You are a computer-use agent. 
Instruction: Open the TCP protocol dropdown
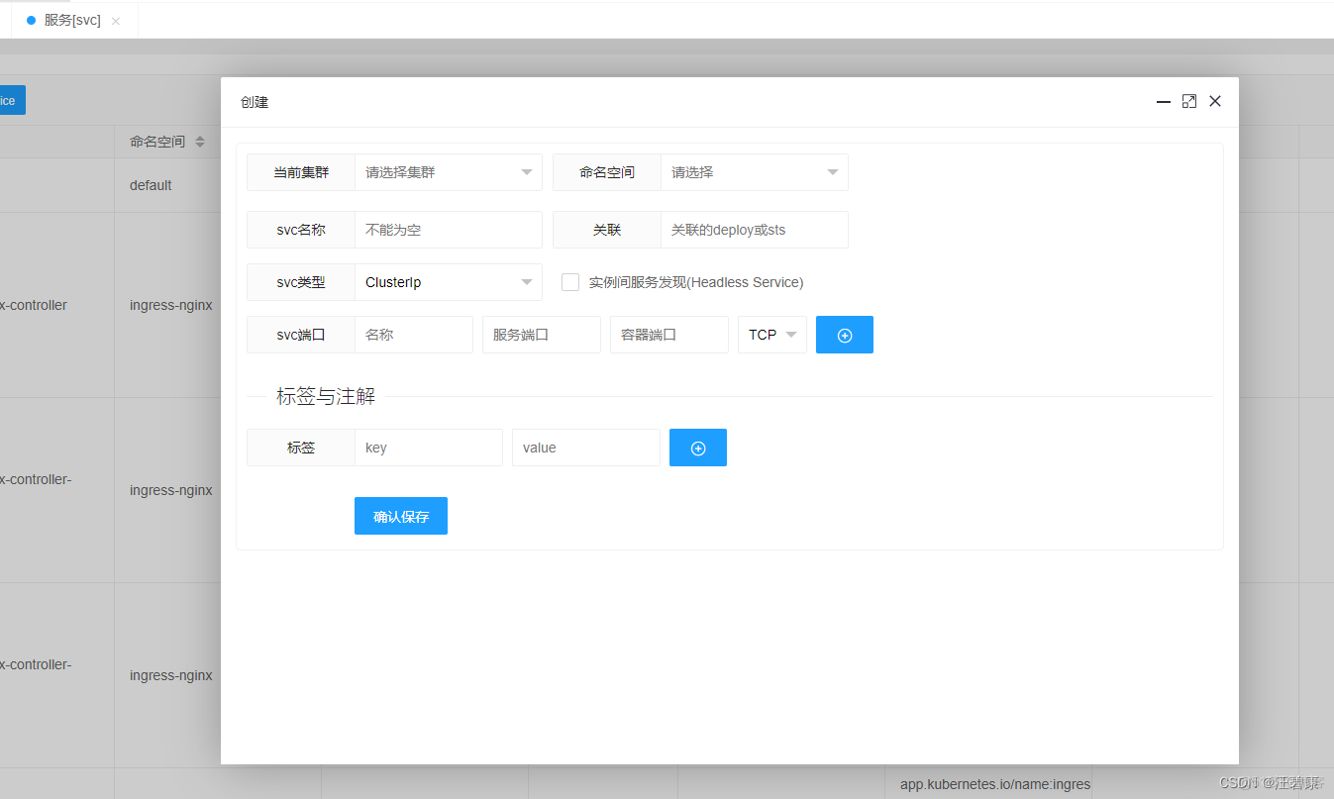[772, 335]
